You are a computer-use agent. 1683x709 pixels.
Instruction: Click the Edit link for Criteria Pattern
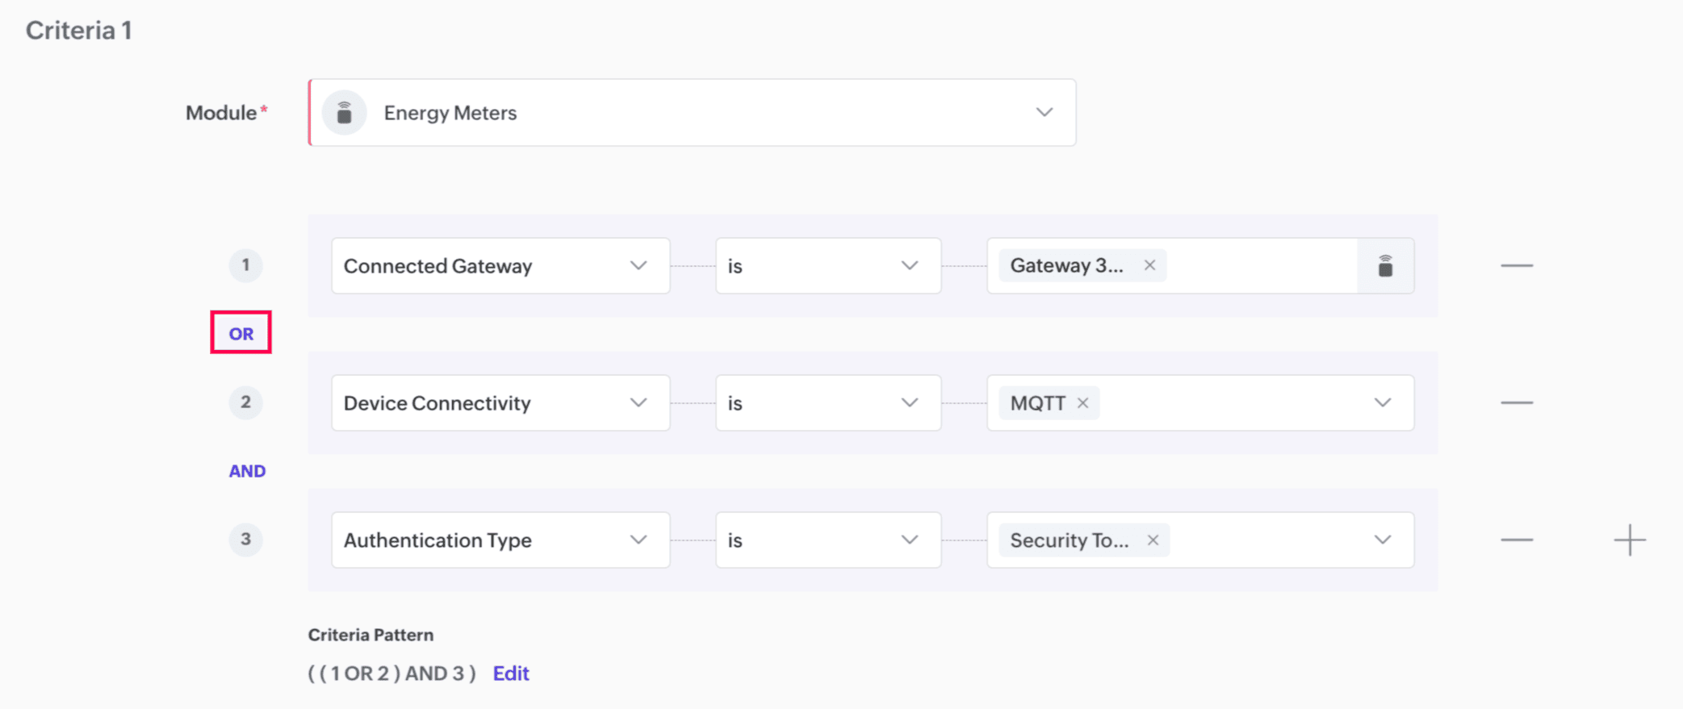click(511, 674)
